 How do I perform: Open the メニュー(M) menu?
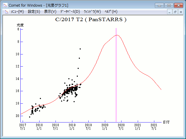coord(17,12)
